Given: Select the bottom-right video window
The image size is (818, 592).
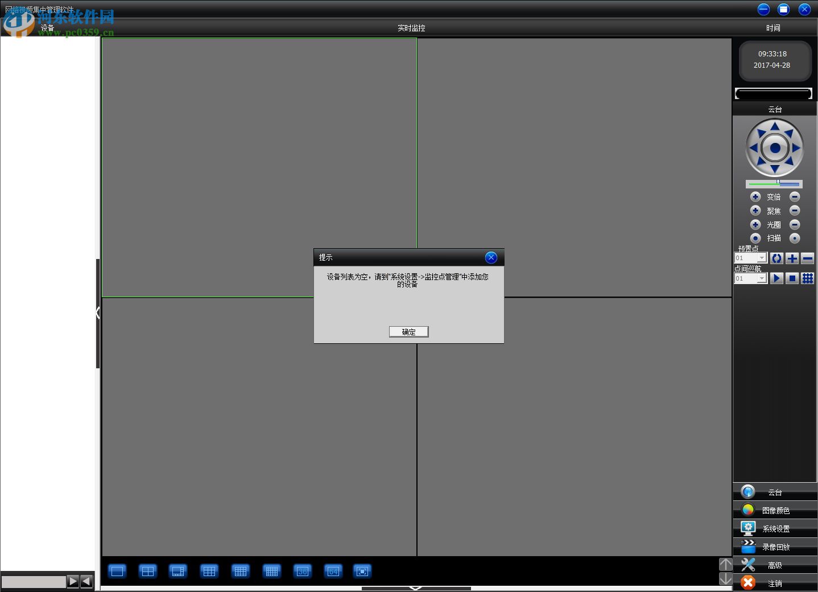Looking at the screenshot, I should pos(575,427).
